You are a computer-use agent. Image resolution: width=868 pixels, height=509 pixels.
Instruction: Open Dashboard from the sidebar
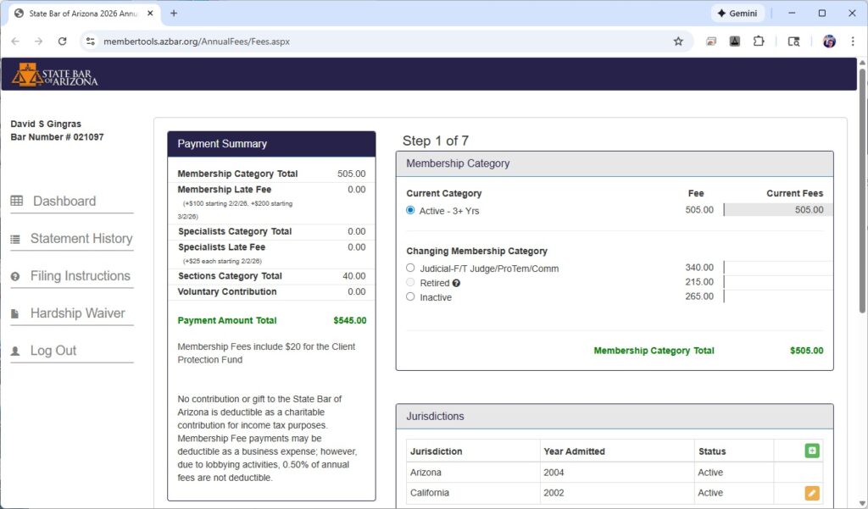coord(64,201)
